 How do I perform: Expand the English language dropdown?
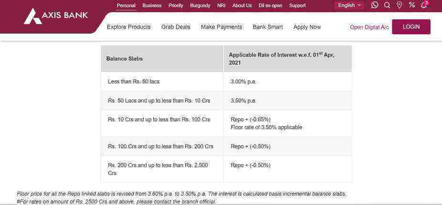349,5
